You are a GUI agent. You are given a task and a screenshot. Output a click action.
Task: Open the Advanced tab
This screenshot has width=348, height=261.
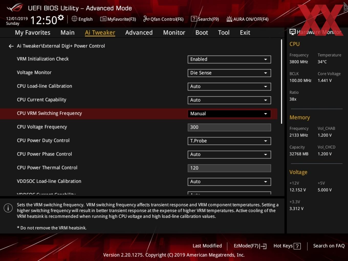(139, 32)
